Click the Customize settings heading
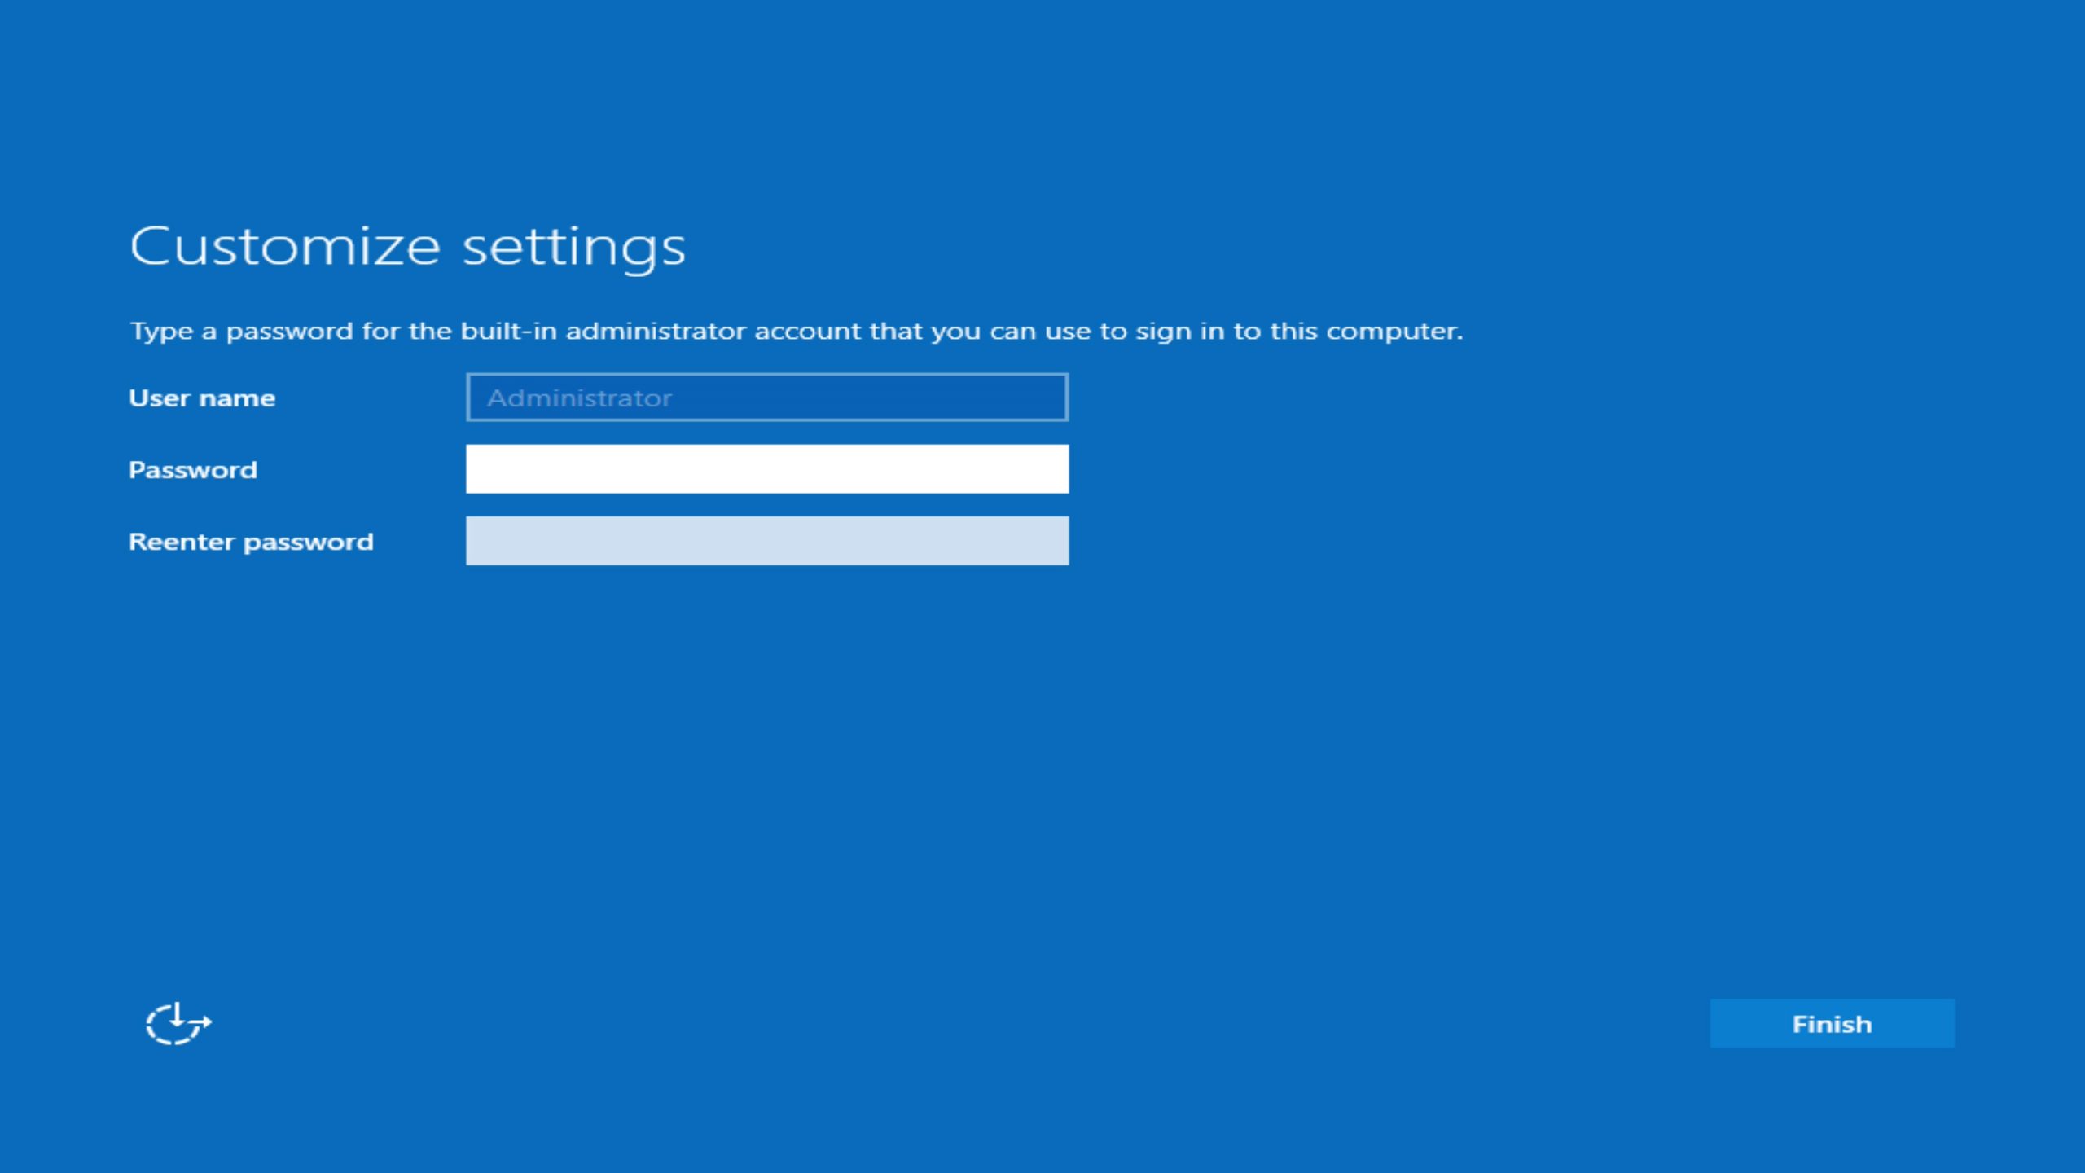The image size is (2085, 1173). click(408, 246)
